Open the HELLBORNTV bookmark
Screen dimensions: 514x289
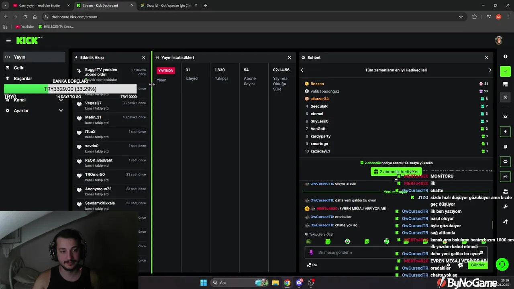point(56,26)
